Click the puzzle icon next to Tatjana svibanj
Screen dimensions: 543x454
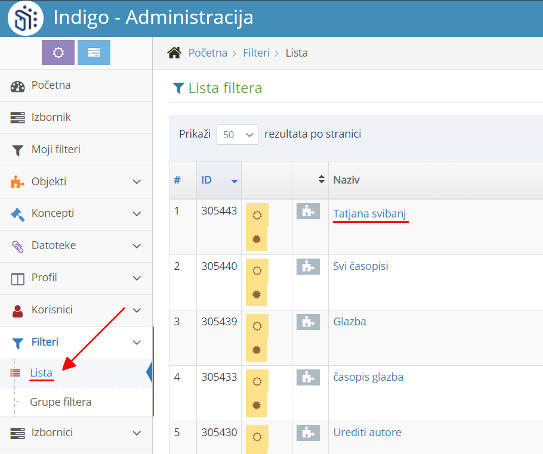coord(308,212)
